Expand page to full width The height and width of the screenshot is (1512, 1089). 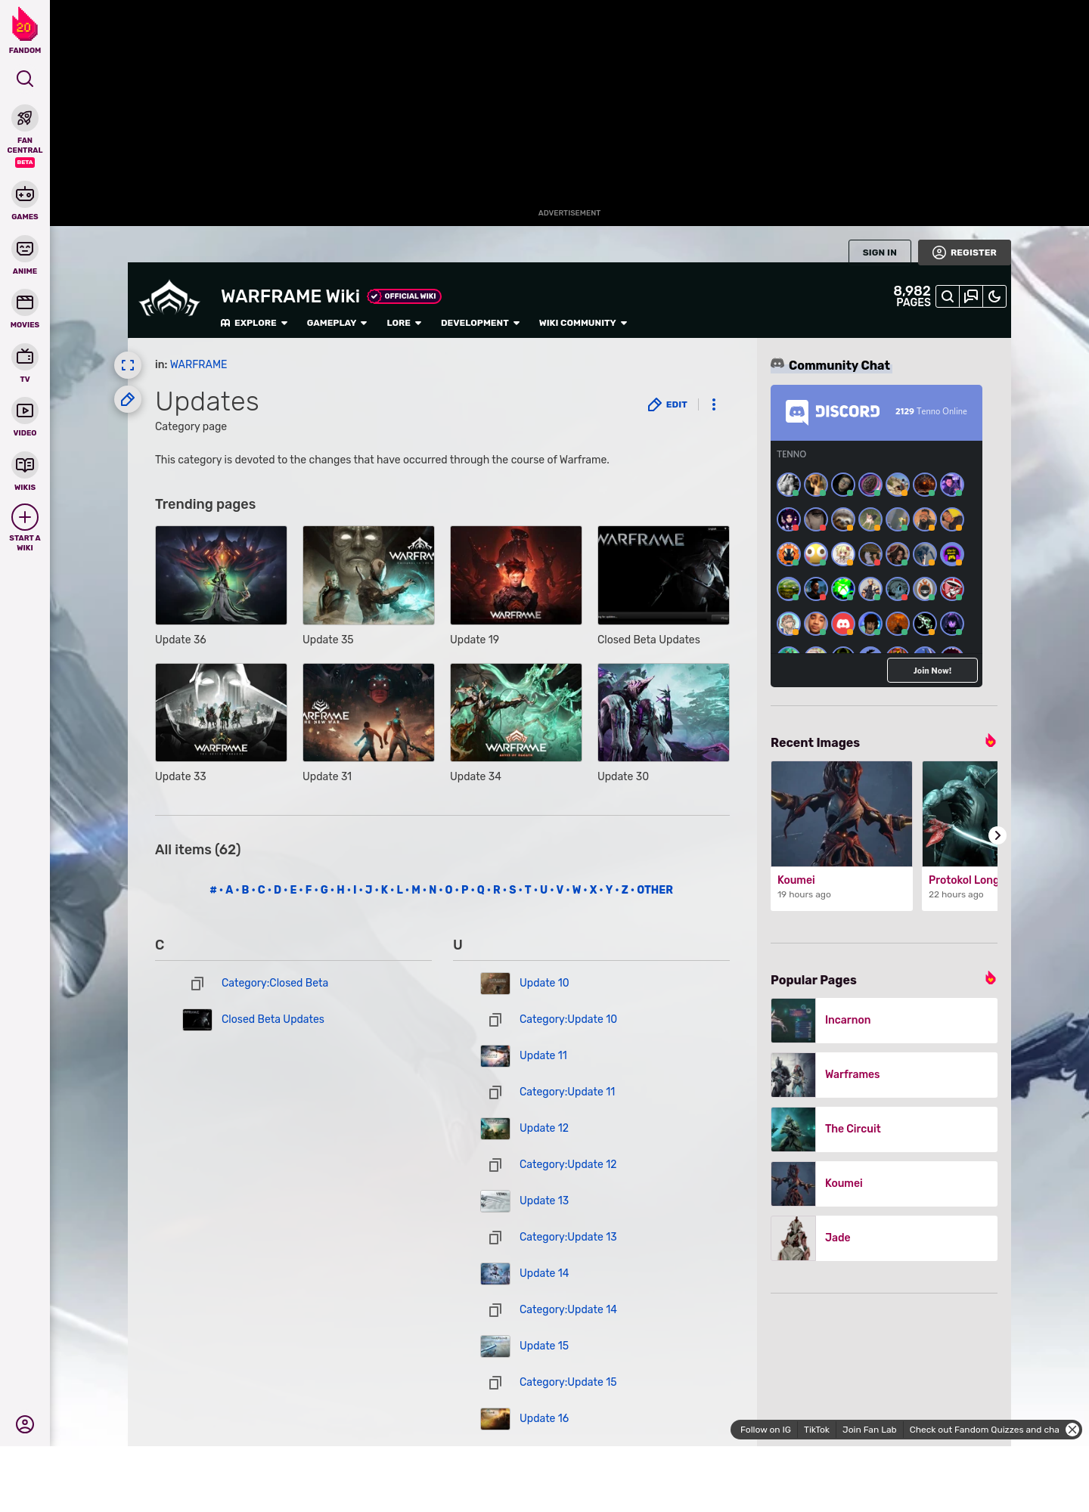coord(128,365)
